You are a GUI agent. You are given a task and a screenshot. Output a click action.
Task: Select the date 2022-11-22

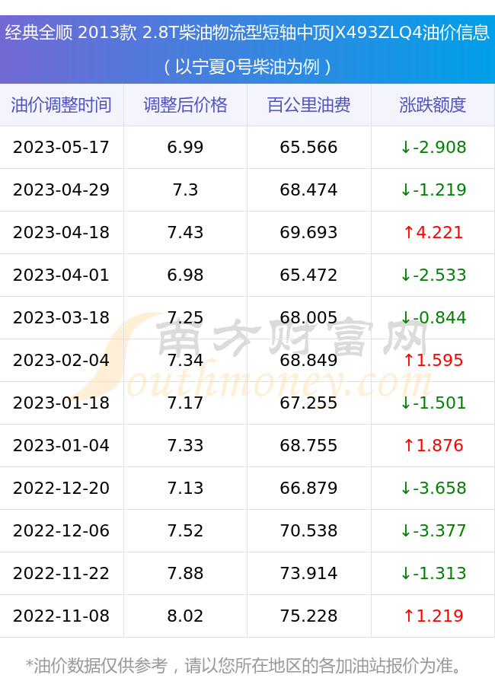click(x=62, y=573)
